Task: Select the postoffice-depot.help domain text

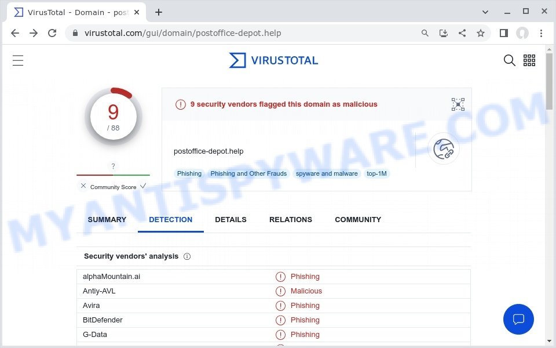Action: click(209, 151)
